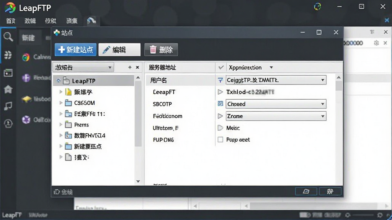Click the folder icon button at dialog bottom

pyautogui.click(x=306, y=191)
